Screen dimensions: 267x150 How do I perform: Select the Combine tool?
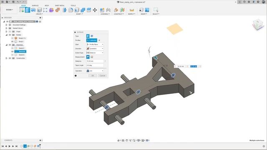point(83,10)
